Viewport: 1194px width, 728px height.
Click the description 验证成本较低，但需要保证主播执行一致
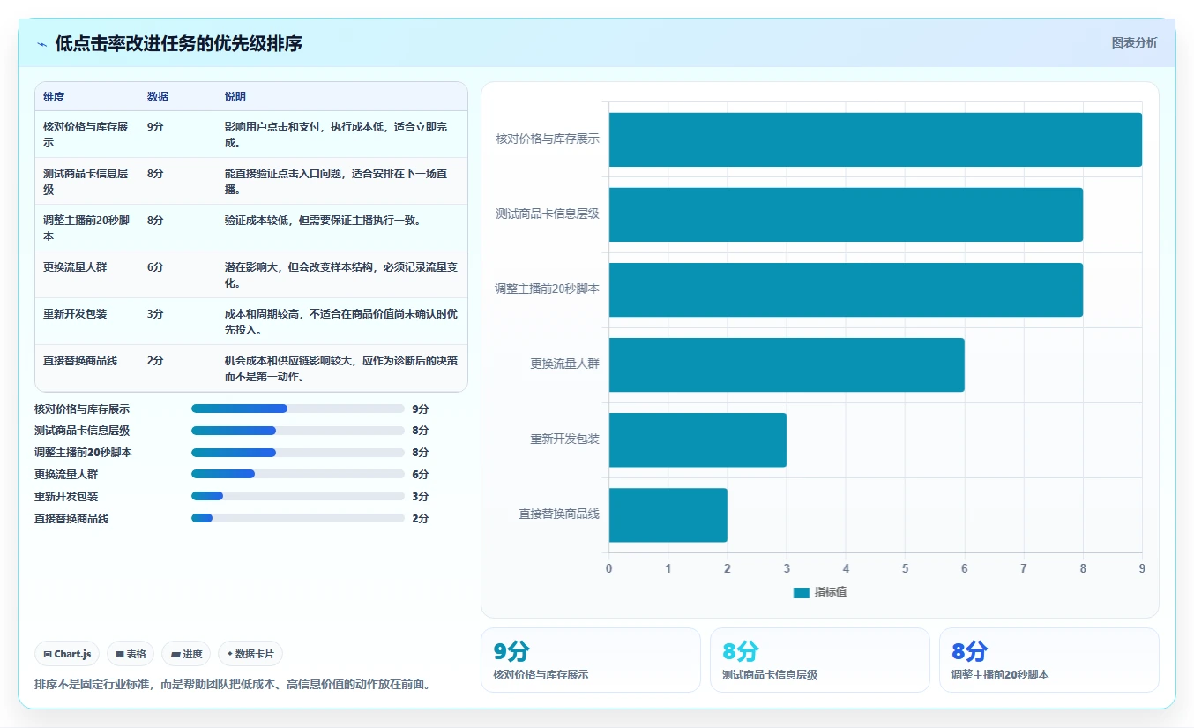[323, 220]
